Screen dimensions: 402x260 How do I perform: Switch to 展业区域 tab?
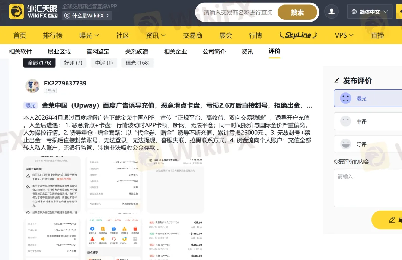click(59, 52)
